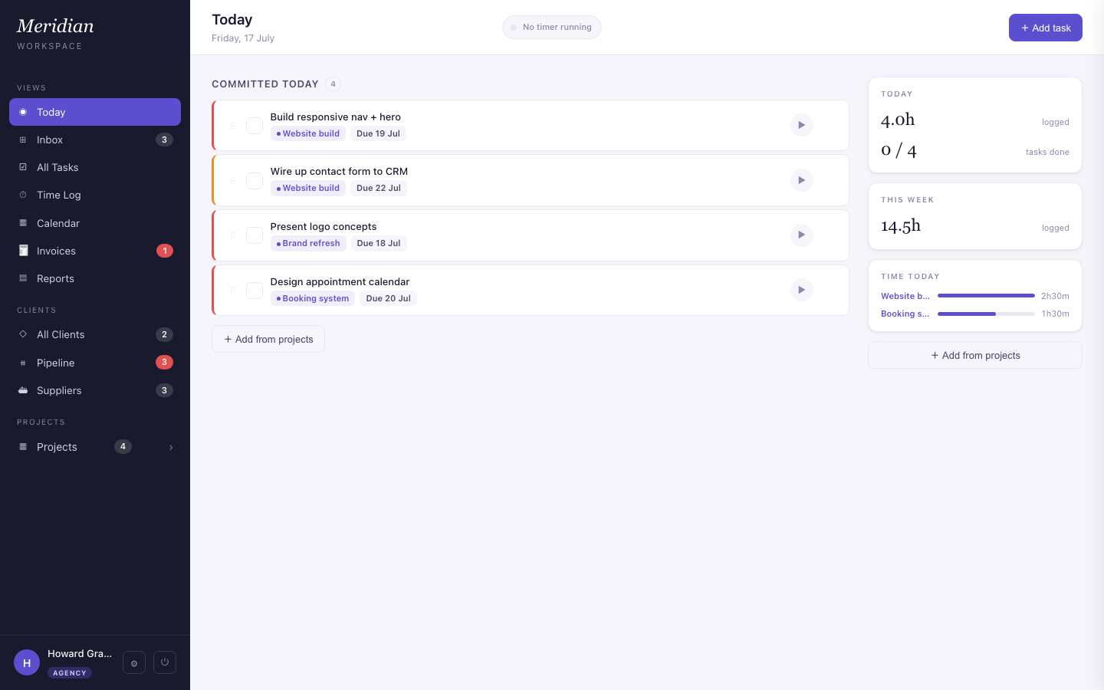Screen dimensions: 1104x690
Task: Start timer for Wire up contact form to CRM
Action: (801, 180)
